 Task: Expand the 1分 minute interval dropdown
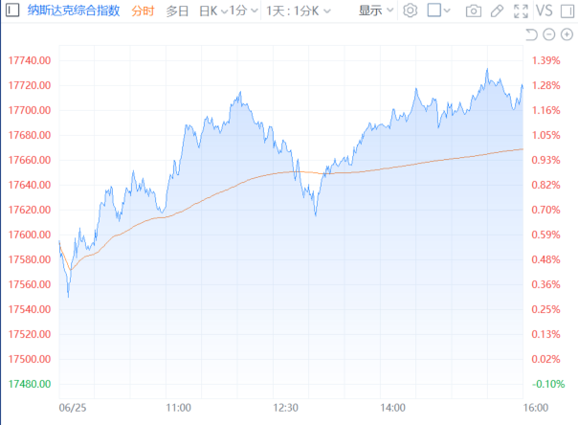pos(244,11)
